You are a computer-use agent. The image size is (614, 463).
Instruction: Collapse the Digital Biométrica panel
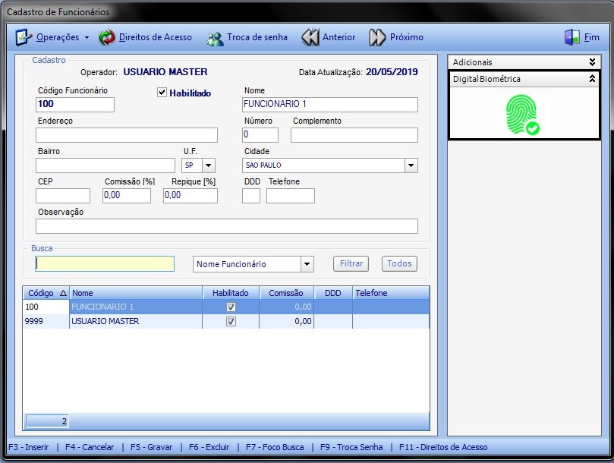(592, 79)
